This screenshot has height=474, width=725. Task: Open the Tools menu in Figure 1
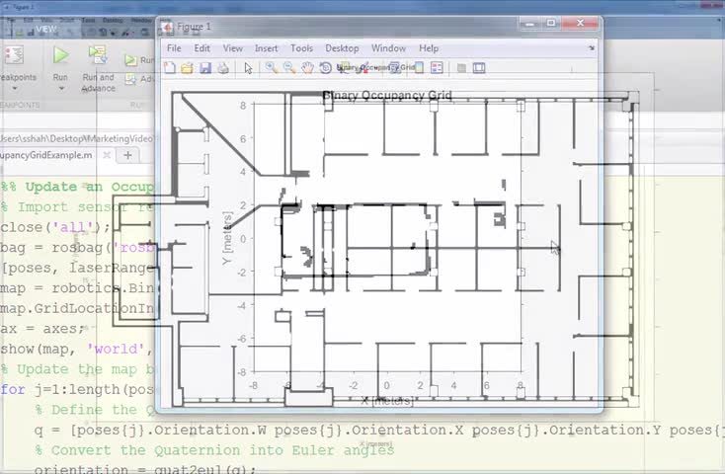(x=301, y=48)
